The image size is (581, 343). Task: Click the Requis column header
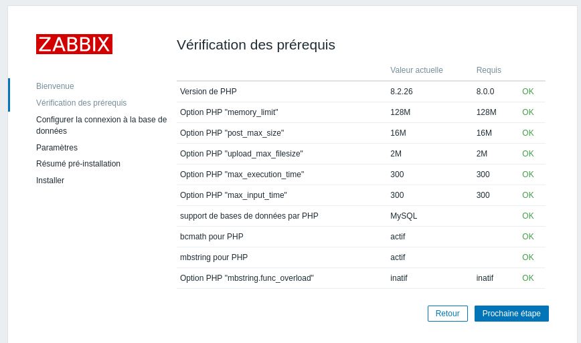[489, 70]
